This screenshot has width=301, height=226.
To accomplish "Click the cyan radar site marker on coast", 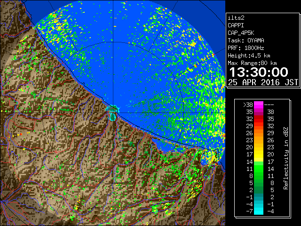I will (113, 113).
